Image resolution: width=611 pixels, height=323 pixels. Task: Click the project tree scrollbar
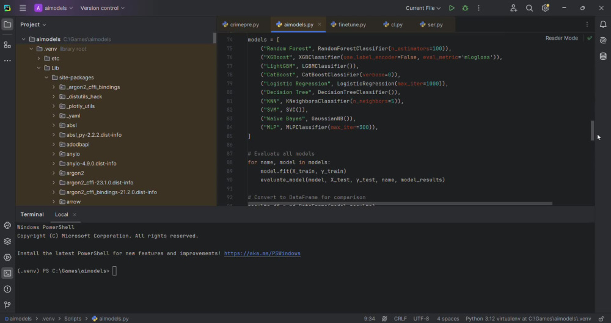click(x=214, y=38)
